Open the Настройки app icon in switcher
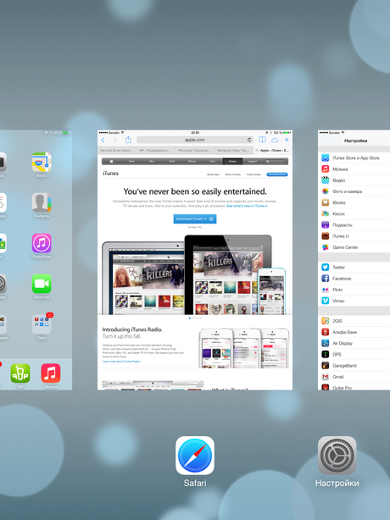Screen dimensions: 390x520 337,456
